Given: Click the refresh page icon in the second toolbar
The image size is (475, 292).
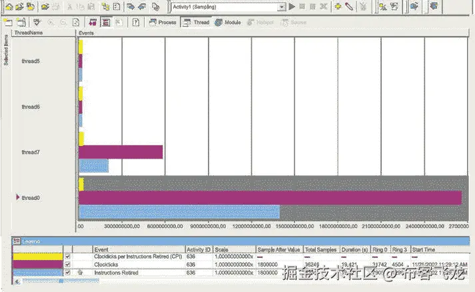Looking at the screenshot, I should coord(76,22).
